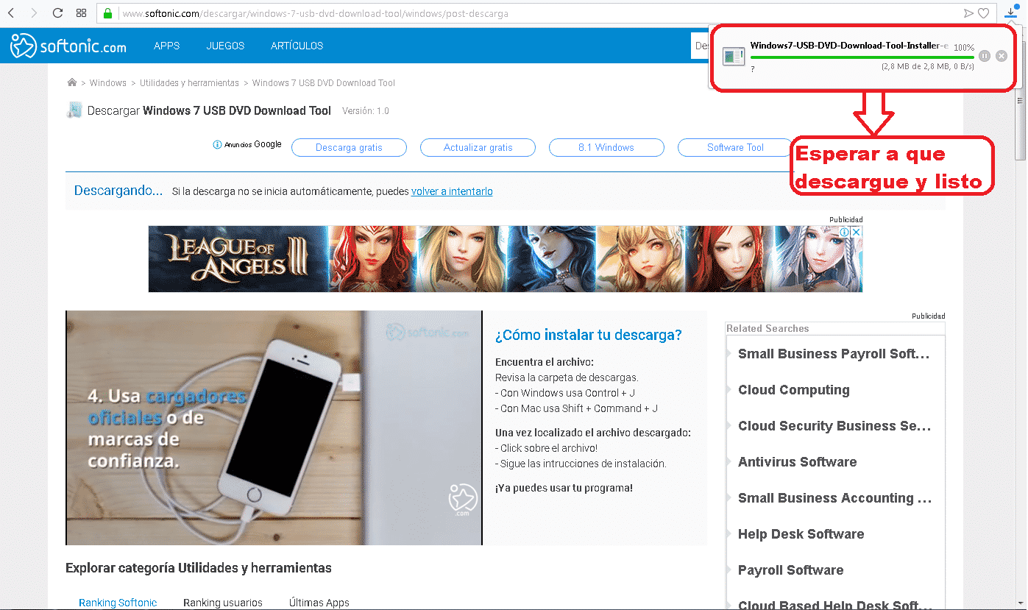Screen dimensions: 1028x610
Task: Click the browser back arrow
Action: (x=11, y=13)
